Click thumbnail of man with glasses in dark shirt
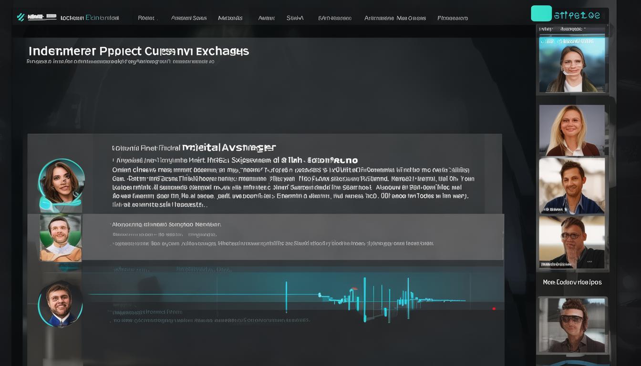This screenshot has width=641, height=366. tap(572, 242)
